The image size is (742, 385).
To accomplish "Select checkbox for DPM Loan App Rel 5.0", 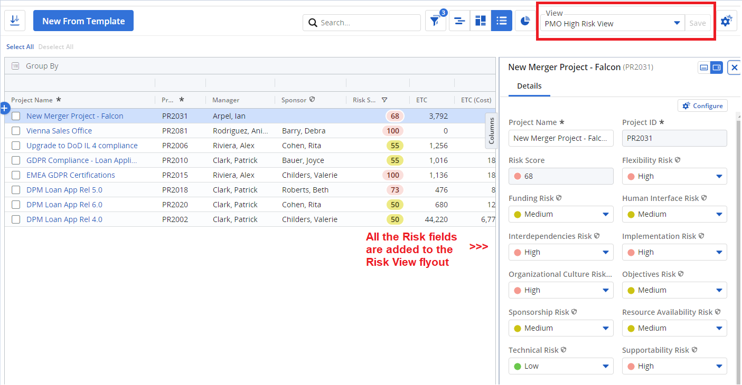I will (x=16, y=190).
